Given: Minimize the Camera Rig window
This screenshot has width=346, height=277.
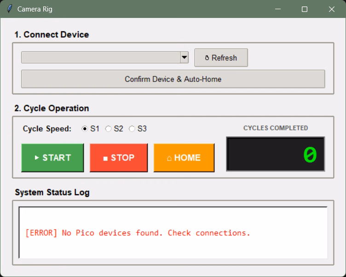Looking at the screenshot, I should [278, 9].
